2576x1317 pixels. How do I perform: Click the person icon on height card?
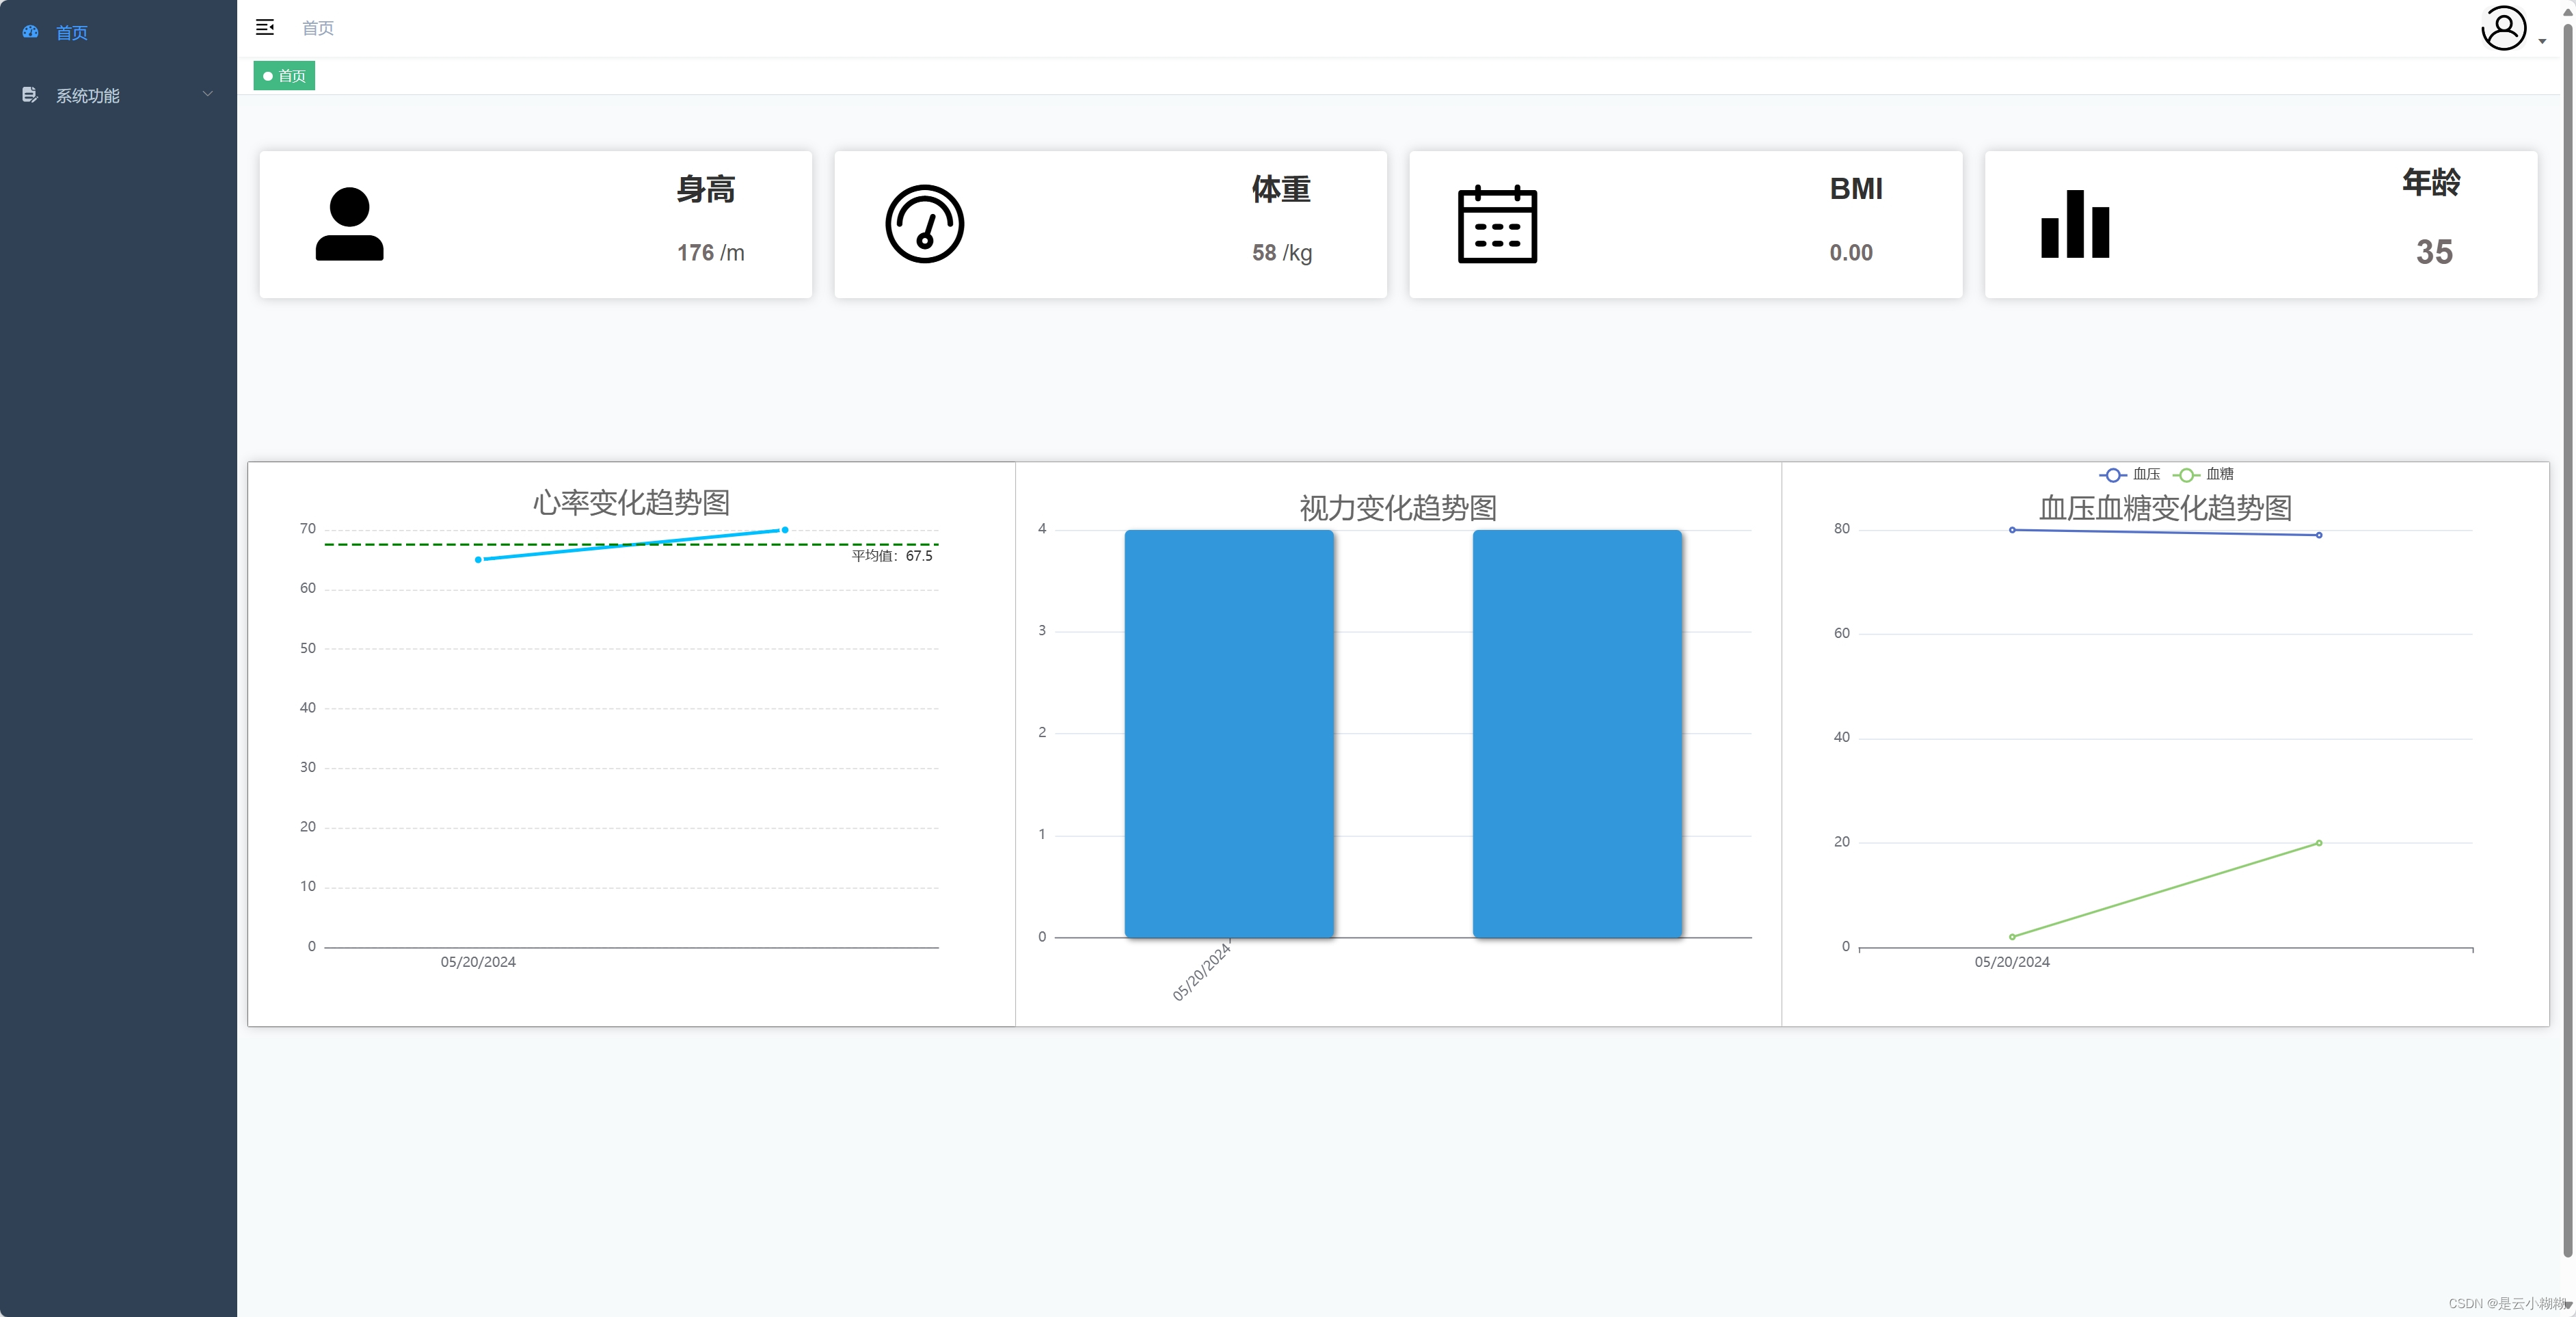tap(349, 224)
